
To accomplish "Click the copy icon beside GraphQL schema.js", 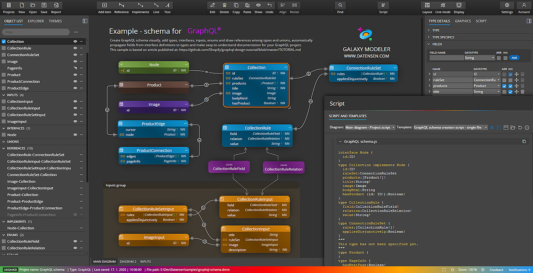I will tap(524, 141).
